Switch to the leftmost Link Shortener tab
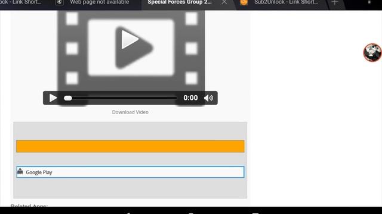Viewport: 382px width, 214px height. tap(21, 2)
